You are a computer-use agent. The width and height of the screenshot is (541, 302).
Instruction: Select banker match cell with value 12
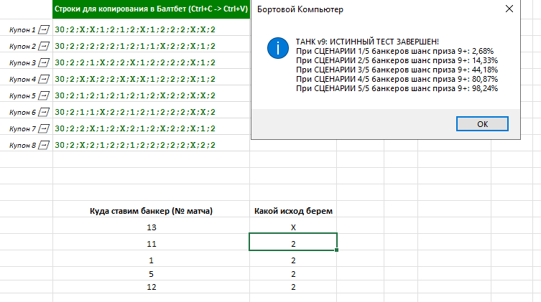point(151,287)
